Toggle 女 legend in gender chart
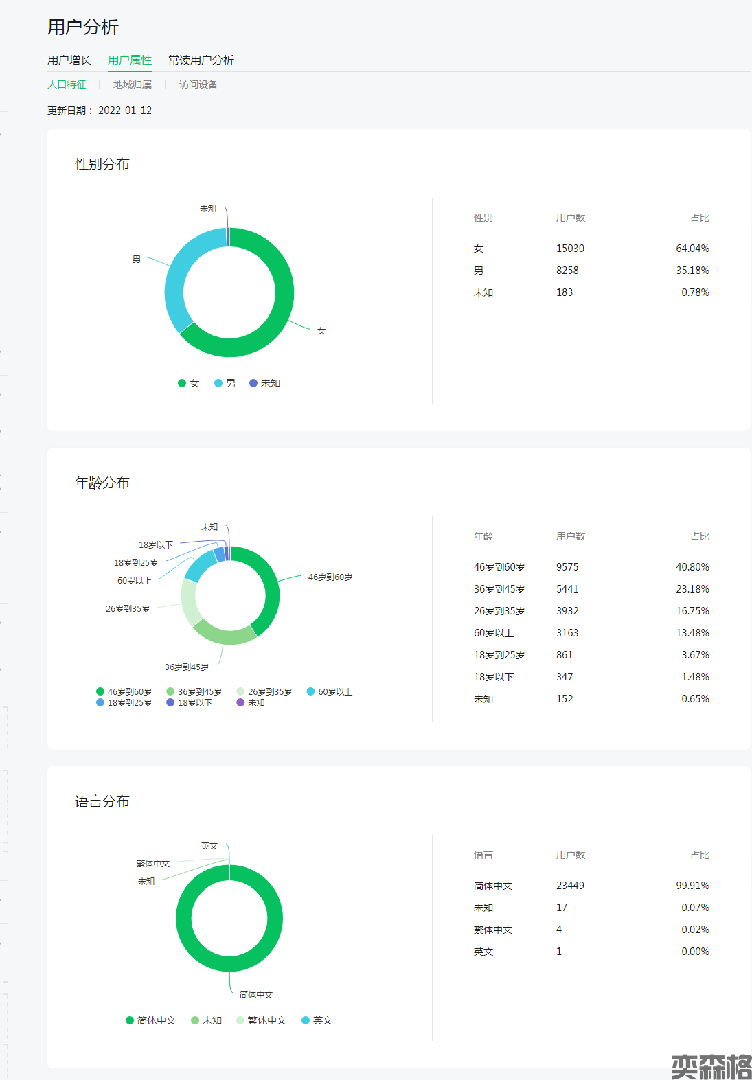This screenshot has width=752, height=1080. pos(188,383)
